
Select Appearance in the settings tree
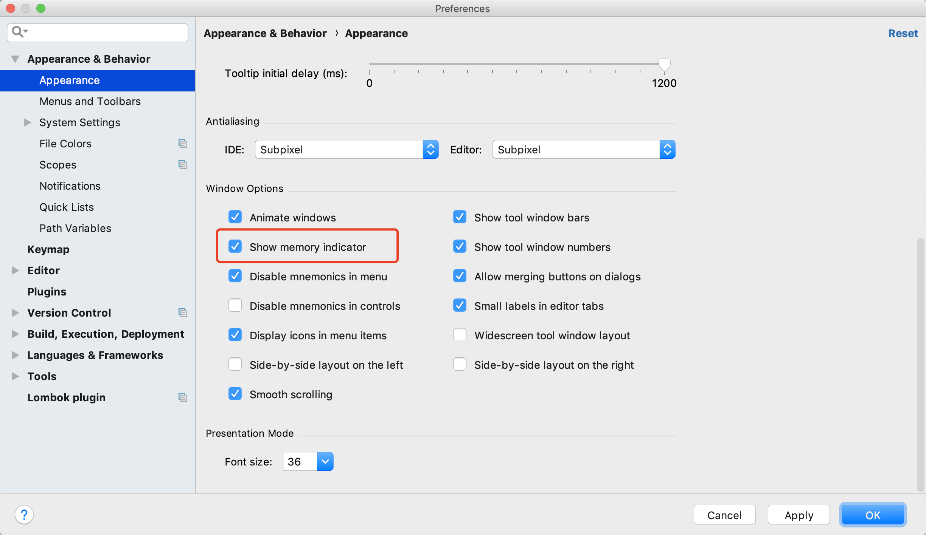(x=98, y=80)
